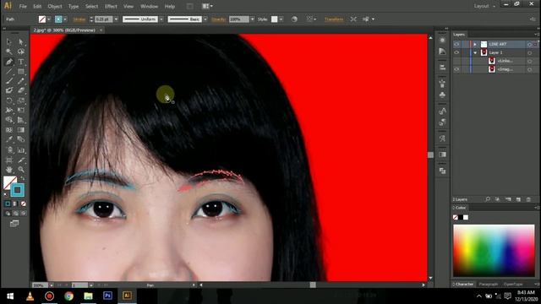Open the graphic Style dropdown
The image size is (541, 304).
tap(281, 19)
